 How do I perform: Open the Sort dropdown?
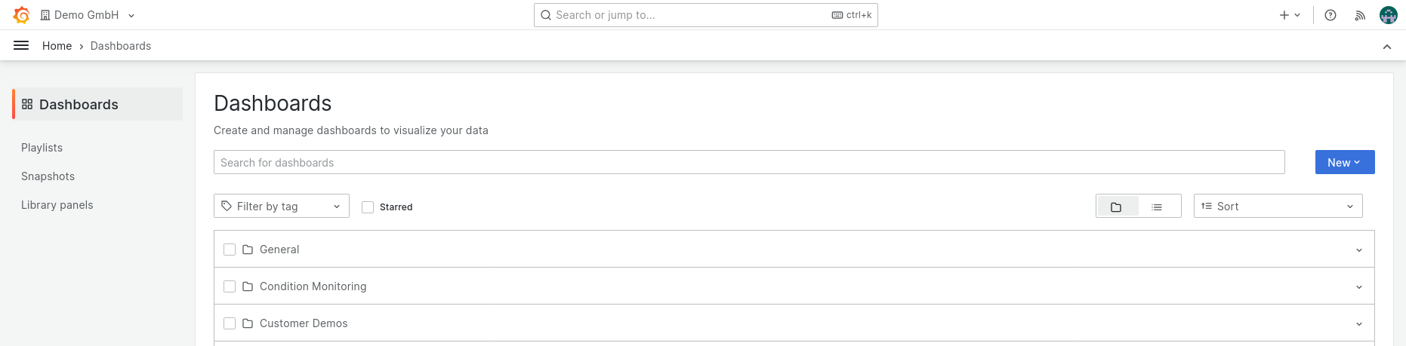(x=1278, y=207)
